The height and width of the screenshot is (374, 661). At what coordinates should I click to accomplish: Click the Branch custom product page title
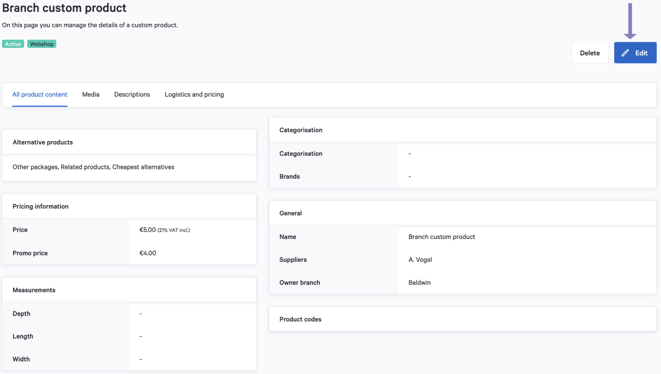tap(64, 8)
